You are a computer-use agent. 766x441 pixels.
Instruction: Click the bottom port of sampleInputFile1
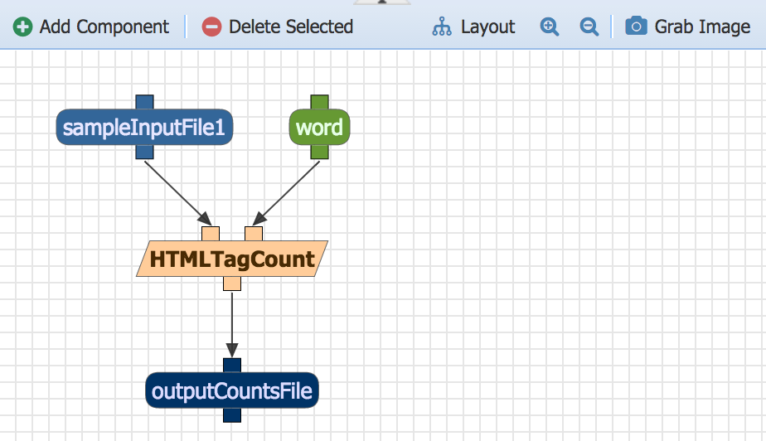tap(144, 152)
